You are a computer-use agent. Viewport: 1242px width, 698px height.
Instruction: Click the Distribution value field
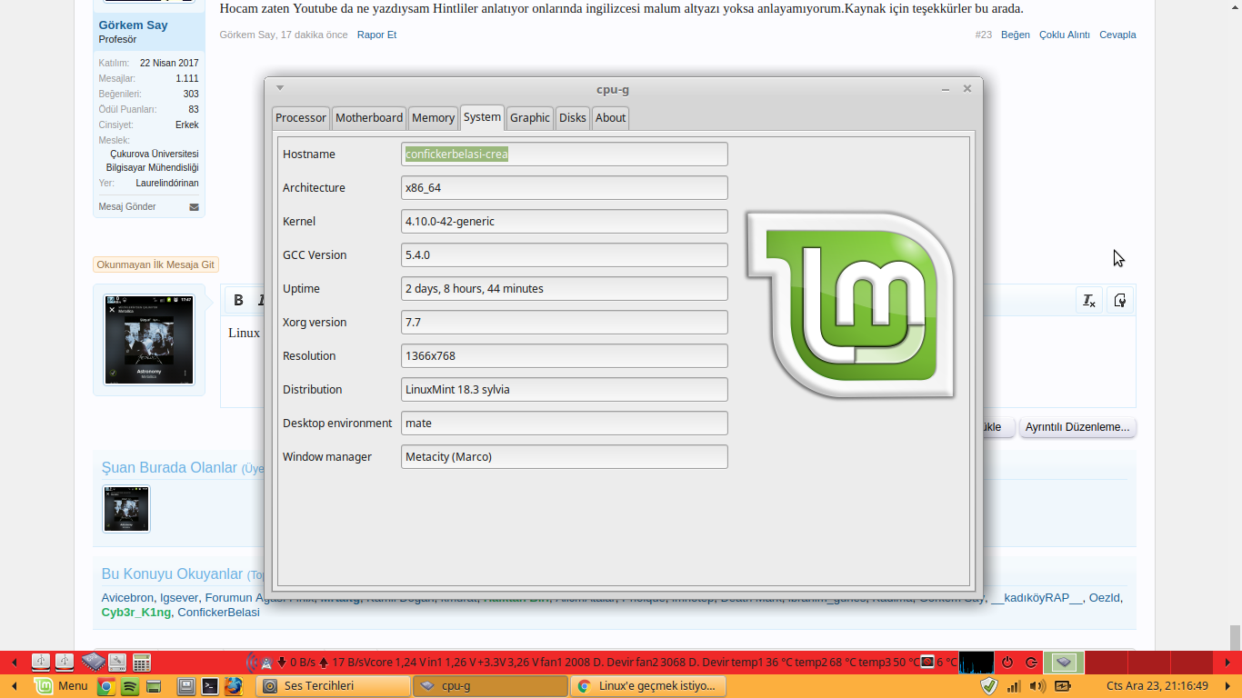coord(565,389)
